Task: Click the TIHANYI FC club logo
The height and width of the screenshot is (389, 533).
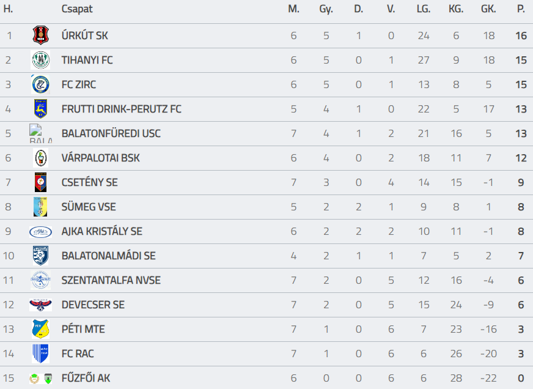Action: click(40, 60)
